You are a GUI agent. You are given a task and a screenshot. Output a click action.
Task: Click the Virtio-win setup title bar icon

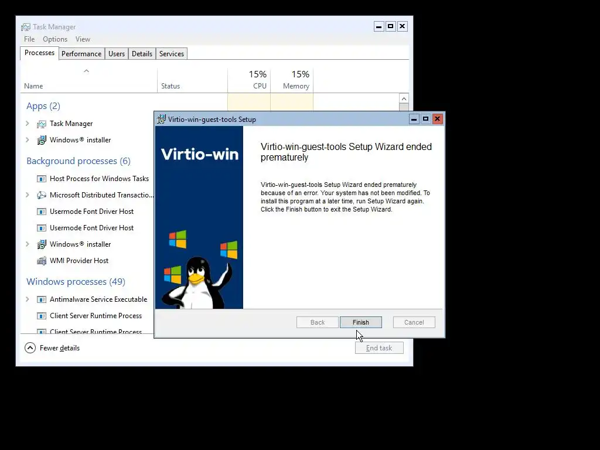tap(162, 119)
